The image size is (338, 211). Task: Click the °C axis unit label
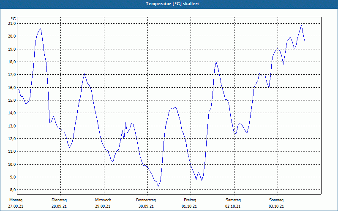point(14,19)
